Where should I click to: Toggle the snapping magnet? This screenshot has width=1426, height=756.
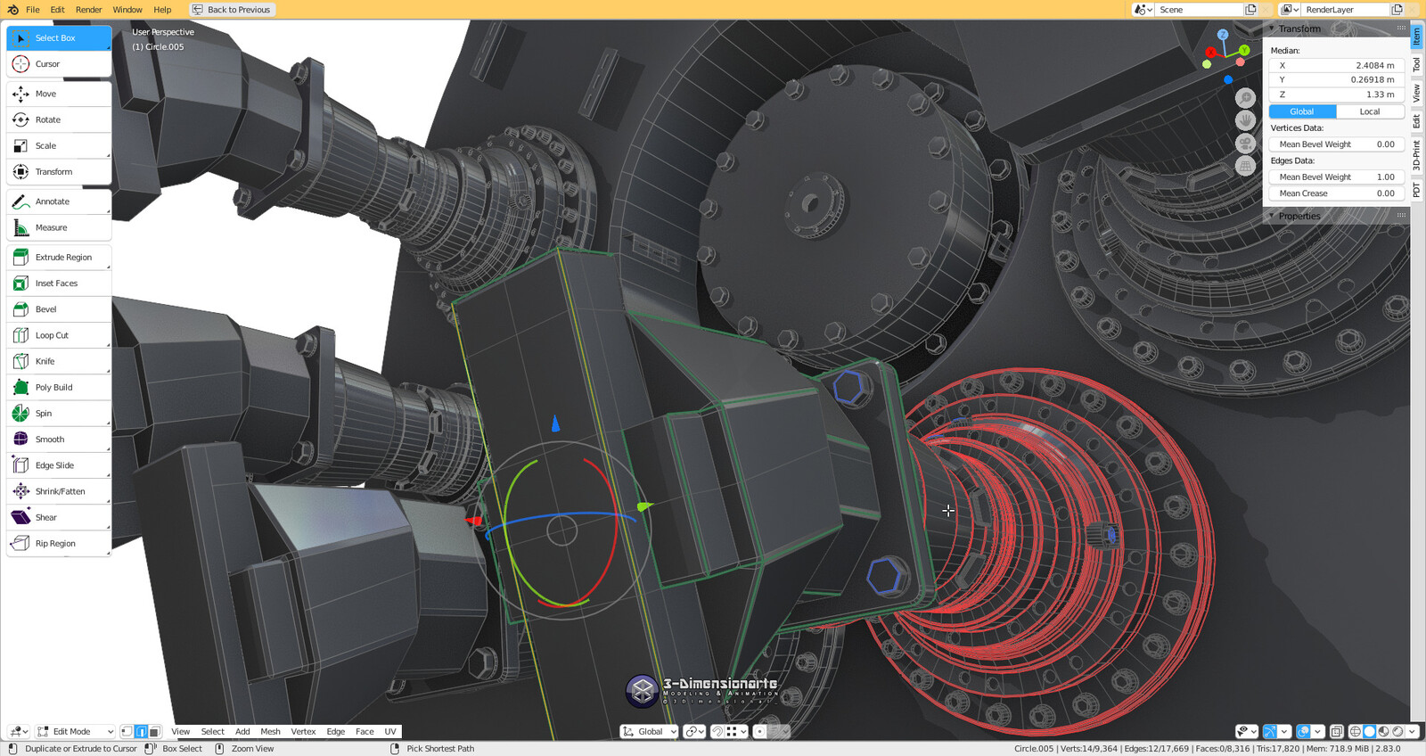tap(718, 731)
